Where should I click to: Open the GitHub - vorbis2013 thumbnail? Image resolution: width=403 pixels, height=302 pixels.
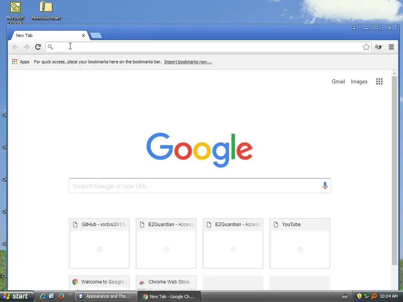tap(99, 243)
